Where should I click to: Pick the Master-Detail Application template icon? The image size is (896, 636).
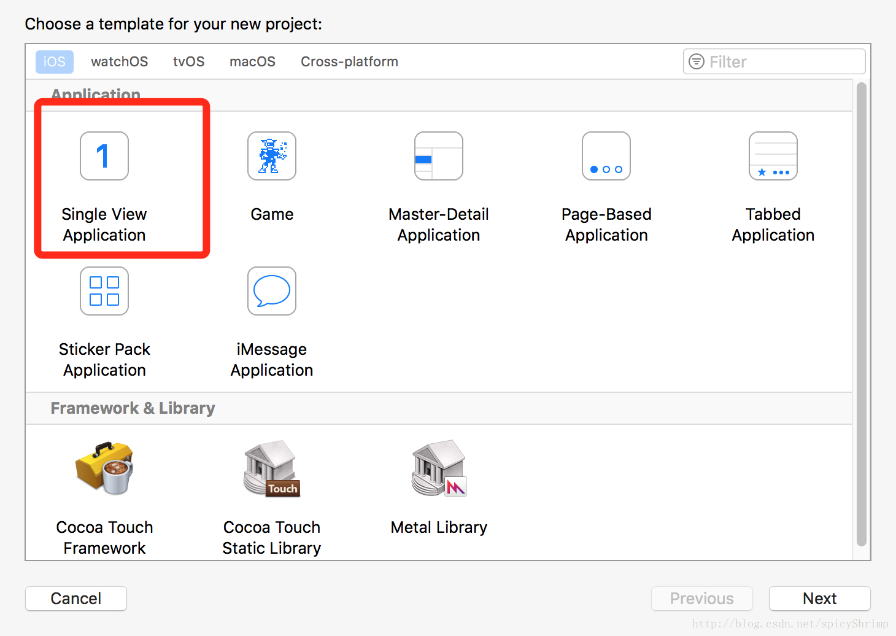click(x=439, y=156)
